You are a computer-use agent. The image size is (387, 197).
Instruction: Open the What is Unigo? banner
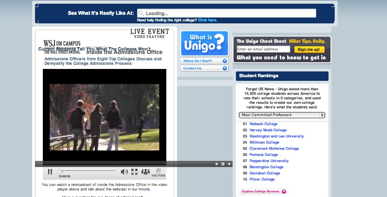coord(205,43)
